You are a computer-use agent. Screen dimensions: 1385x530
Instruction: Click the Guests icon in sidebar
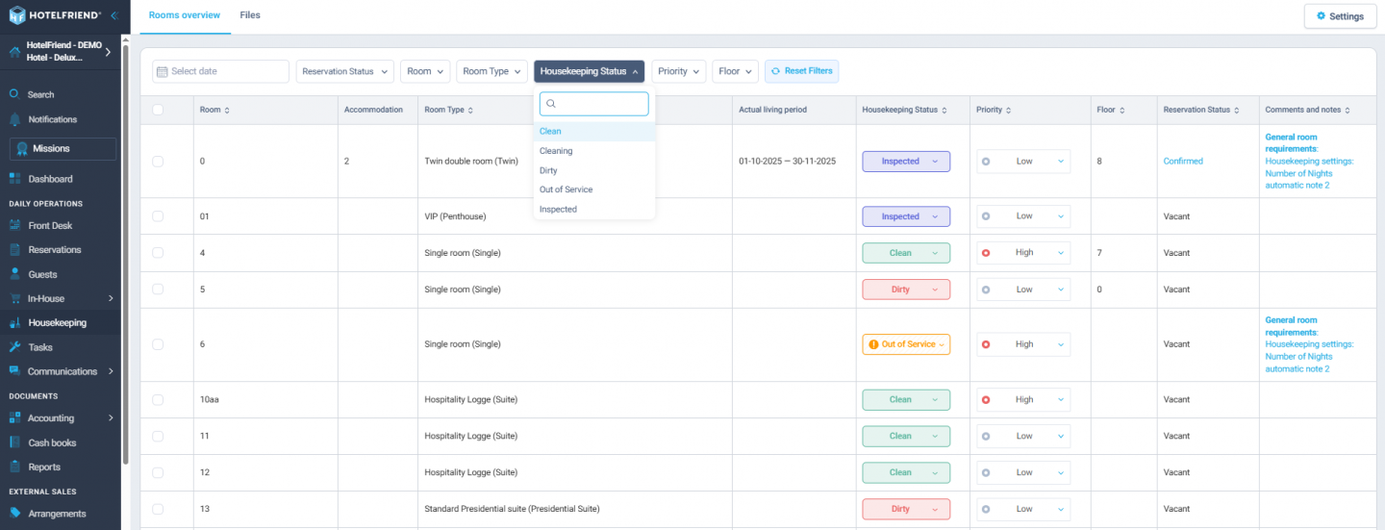coord(14,274)
